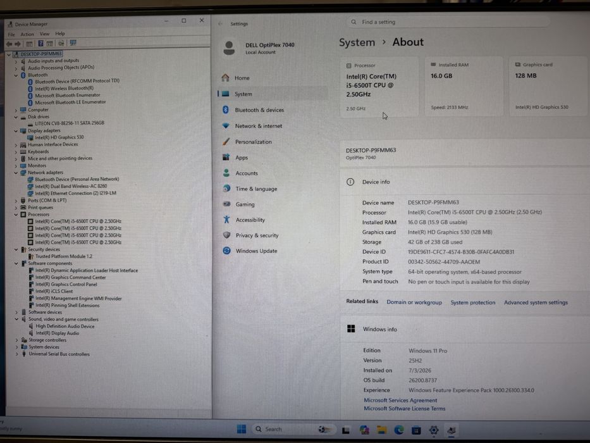This screenshot has width=590, height=443.
Task: Select Intel(R) Management Engine WMI Provider
Action: [78, 298]
